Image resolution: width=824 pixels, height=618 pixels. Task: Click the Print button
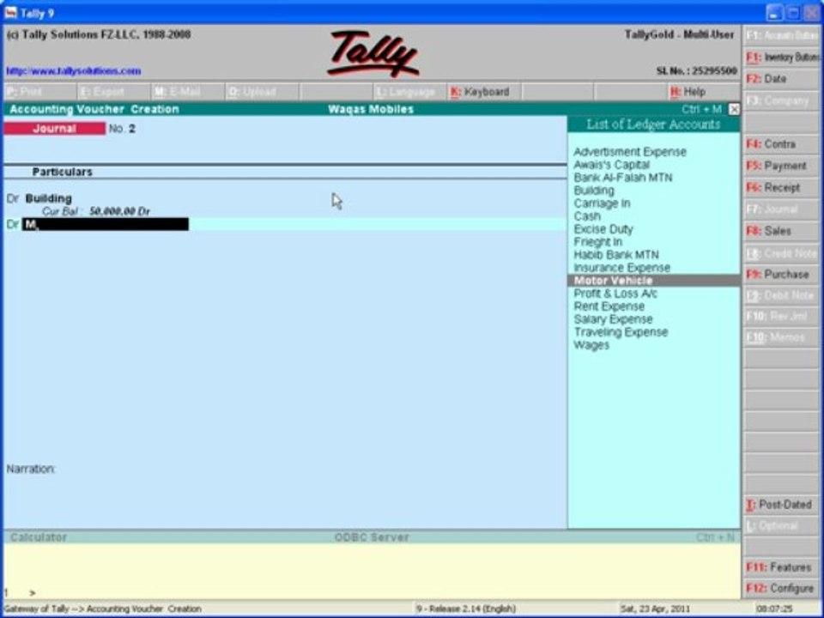click(40, 92)
